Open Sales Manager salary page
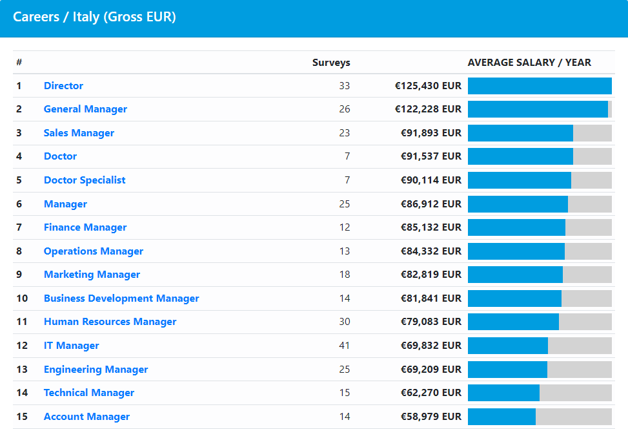This screenshot has height=429, width=628. pyautogui.click(x=79, y=133)
